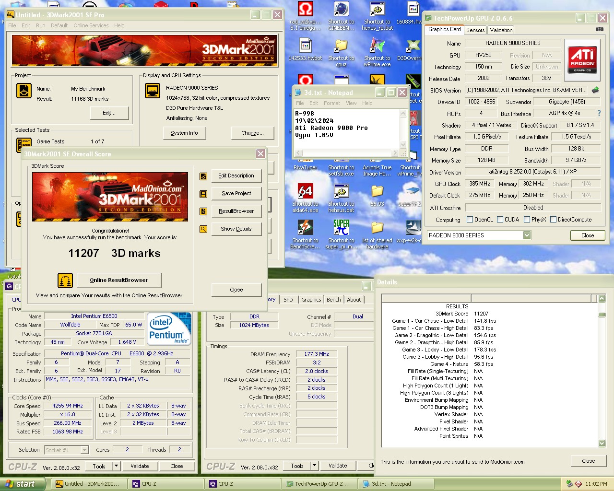Click the Online ResultBrowser icon
Image resolution: width=614 pixels, height=491 pixels.
tap(65, 281)
